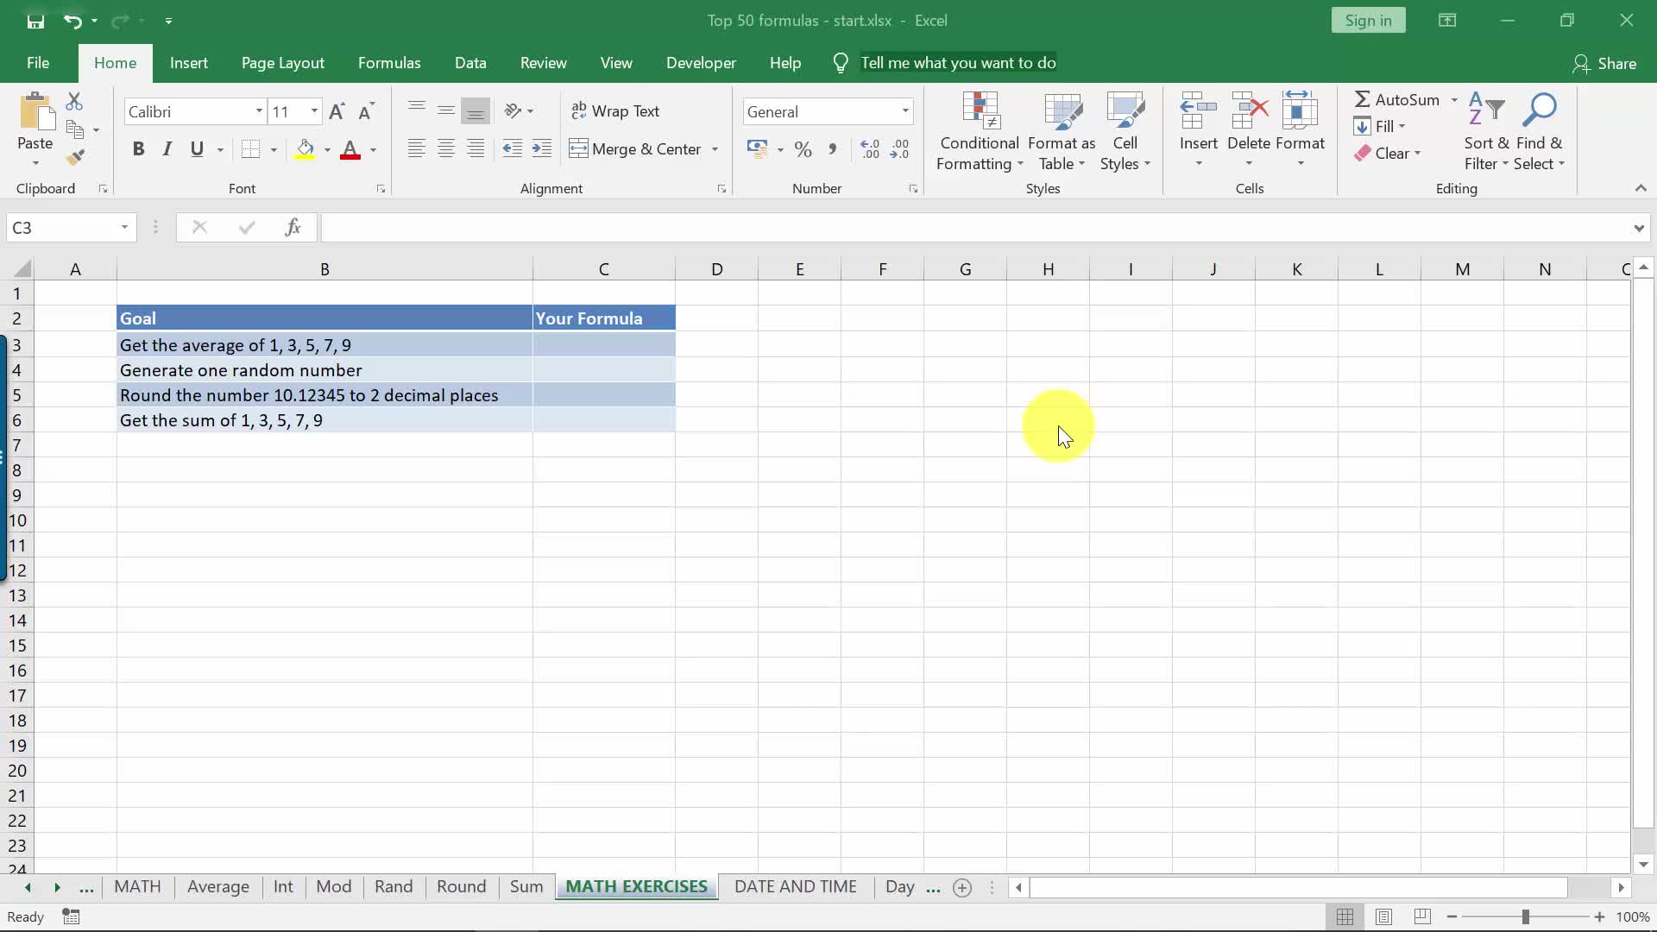Open the Formulas ribbon tab
Image resolution: width=1657 pixels, height=932 pixels.
(x=389, y=63)
